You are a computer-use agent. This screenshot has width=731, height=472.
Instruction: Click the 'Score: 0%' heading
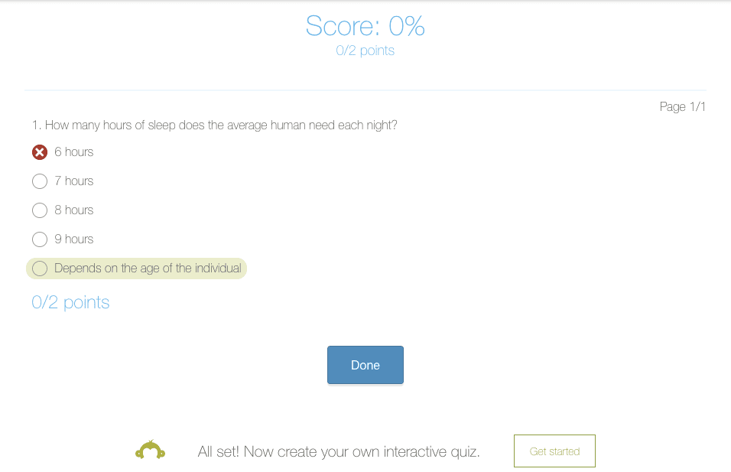(365, 25)
